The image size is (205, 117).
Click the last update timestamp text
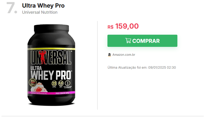[142, 67]
